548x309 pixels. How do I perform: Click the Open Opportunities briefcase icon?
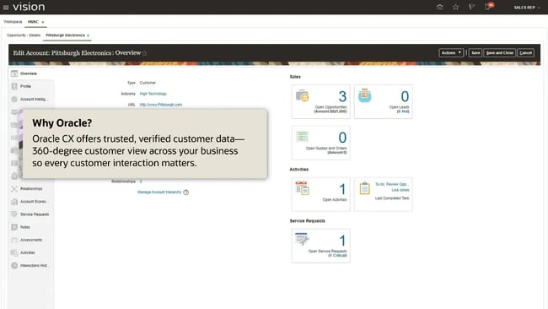pyautogui.click(x=303, y=95)
